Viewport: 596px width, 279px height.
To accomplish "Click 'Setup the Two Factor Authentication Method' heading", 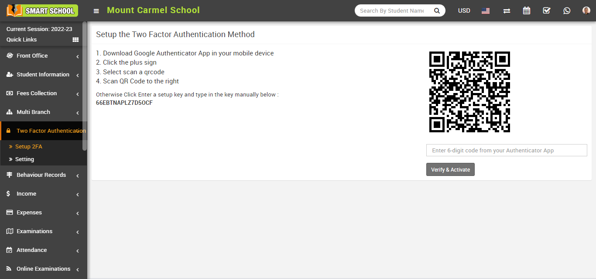I will 175,34.
